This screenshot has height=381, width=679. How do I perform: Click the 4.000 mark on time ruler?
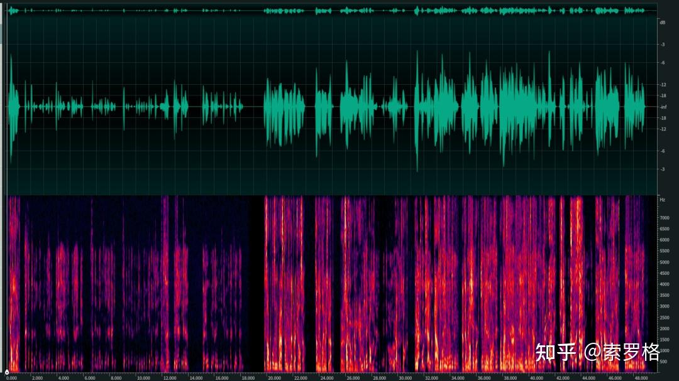pos(63,378)
